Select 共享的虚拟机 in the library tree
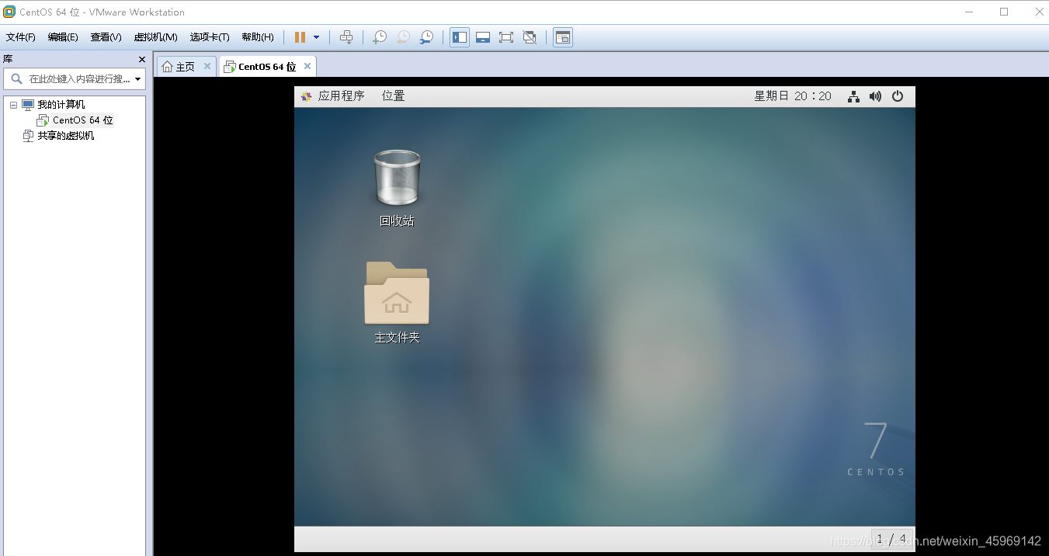Viewport: 1049px width, 556px height. coord(66,136)
